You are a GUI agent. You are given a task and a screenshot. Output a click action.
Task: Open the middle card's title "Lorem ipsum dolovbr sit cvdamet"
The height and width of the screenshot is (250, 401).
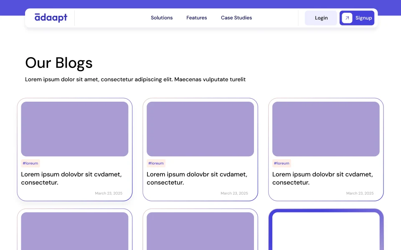point(197,178)
